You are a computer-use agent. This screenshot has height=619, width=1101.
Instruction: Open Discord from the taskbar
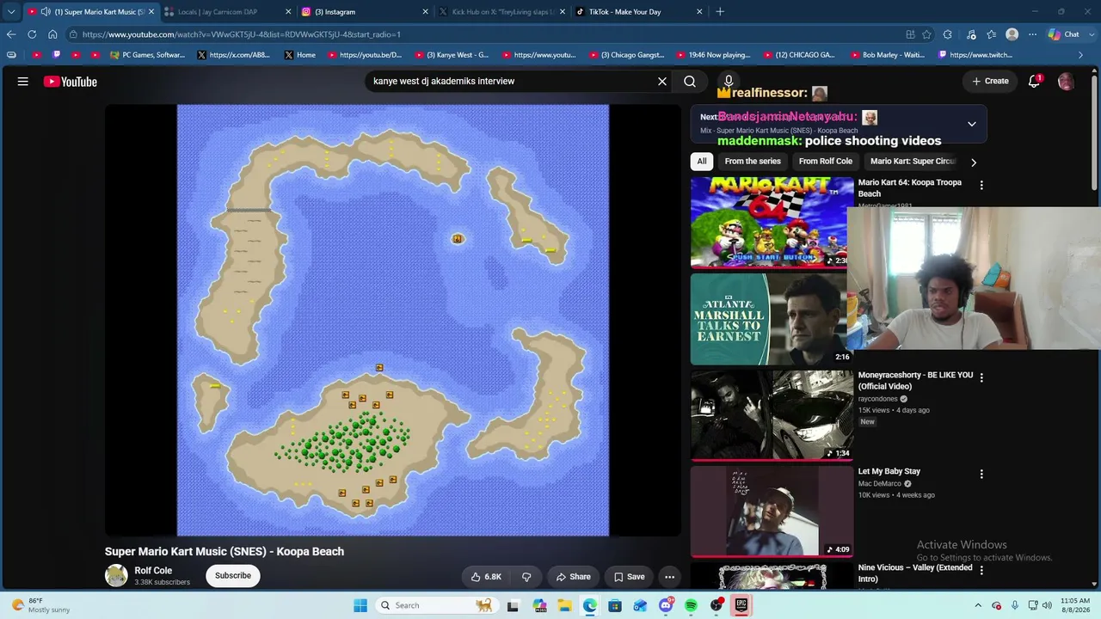(x=666, y=605)
